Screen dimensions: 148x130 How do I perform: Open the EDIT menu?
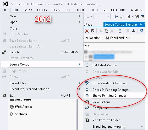(17, 10)
